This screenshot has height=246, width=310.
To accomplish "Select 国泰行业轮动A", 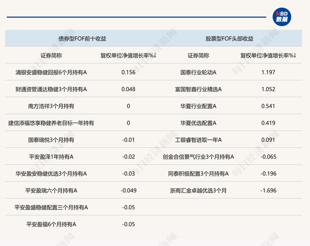I will (x=198, y=72).
